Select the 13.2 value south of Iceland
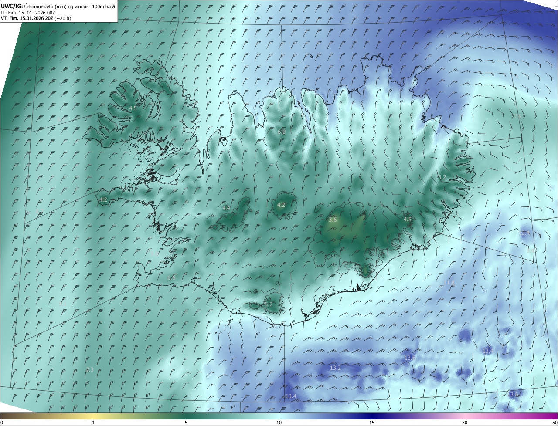Screen dimensions: 558x426 (335, 368)
